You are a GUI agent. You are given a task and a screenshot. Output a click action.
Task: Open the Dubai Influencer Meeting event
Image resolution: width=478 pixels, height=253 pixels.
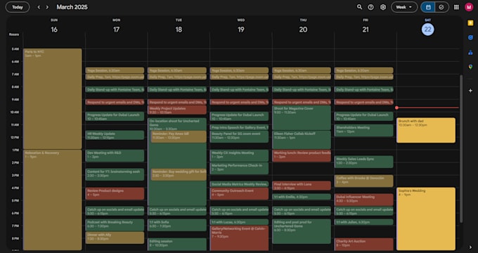(x=363, y=200)
